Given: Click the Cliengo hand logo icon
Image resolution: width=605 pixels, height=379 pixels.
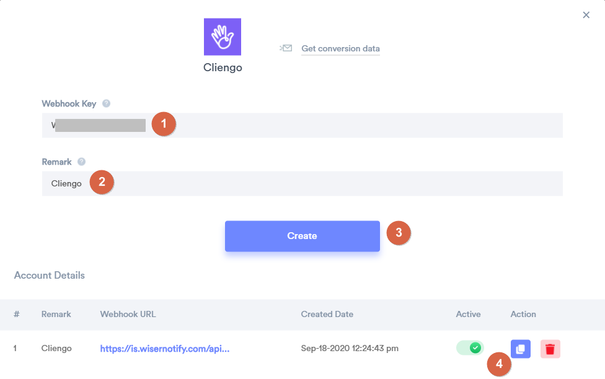Looking at the screenshot, I should 223,37.
